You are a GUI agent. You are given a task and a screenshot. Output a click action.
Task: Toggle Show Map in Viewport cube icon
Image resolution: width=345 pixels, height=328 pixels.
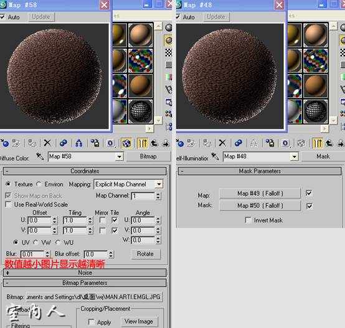coord(126,143)
